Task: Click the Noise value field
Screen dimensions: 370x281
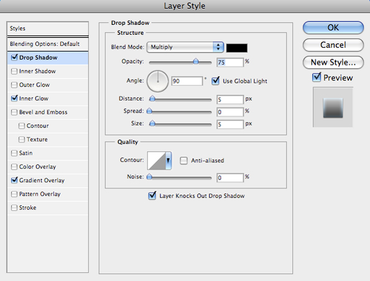Action: coord(230,178)
